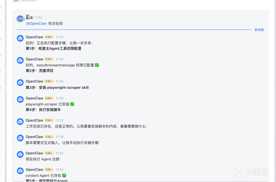The width and height of the screenshot is (276, 182).
Task: Click OpenClaw avatar on the '第1步' message
Action: coord(20,38)
